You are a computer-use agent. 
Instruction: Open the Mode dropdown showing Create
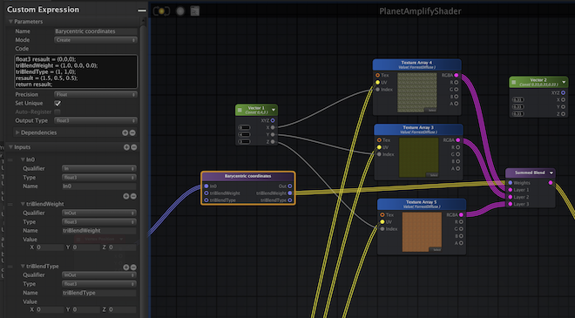coord(96,40)
